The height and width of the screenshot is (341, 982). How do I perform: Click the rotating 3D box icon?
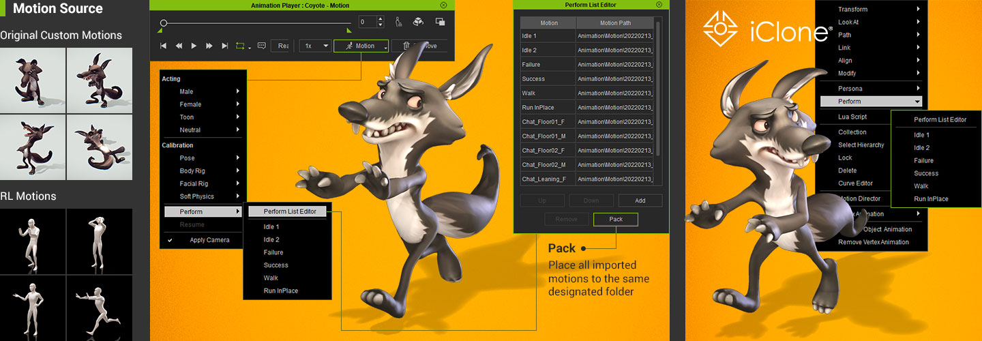[419, 22]
